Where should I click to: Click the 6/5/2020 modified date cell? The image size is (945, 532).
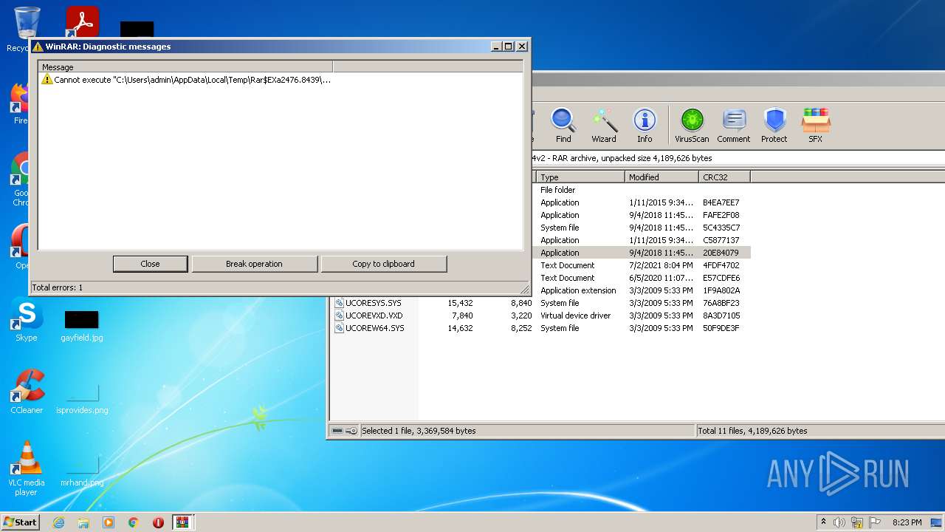click(x=661, y=278)
